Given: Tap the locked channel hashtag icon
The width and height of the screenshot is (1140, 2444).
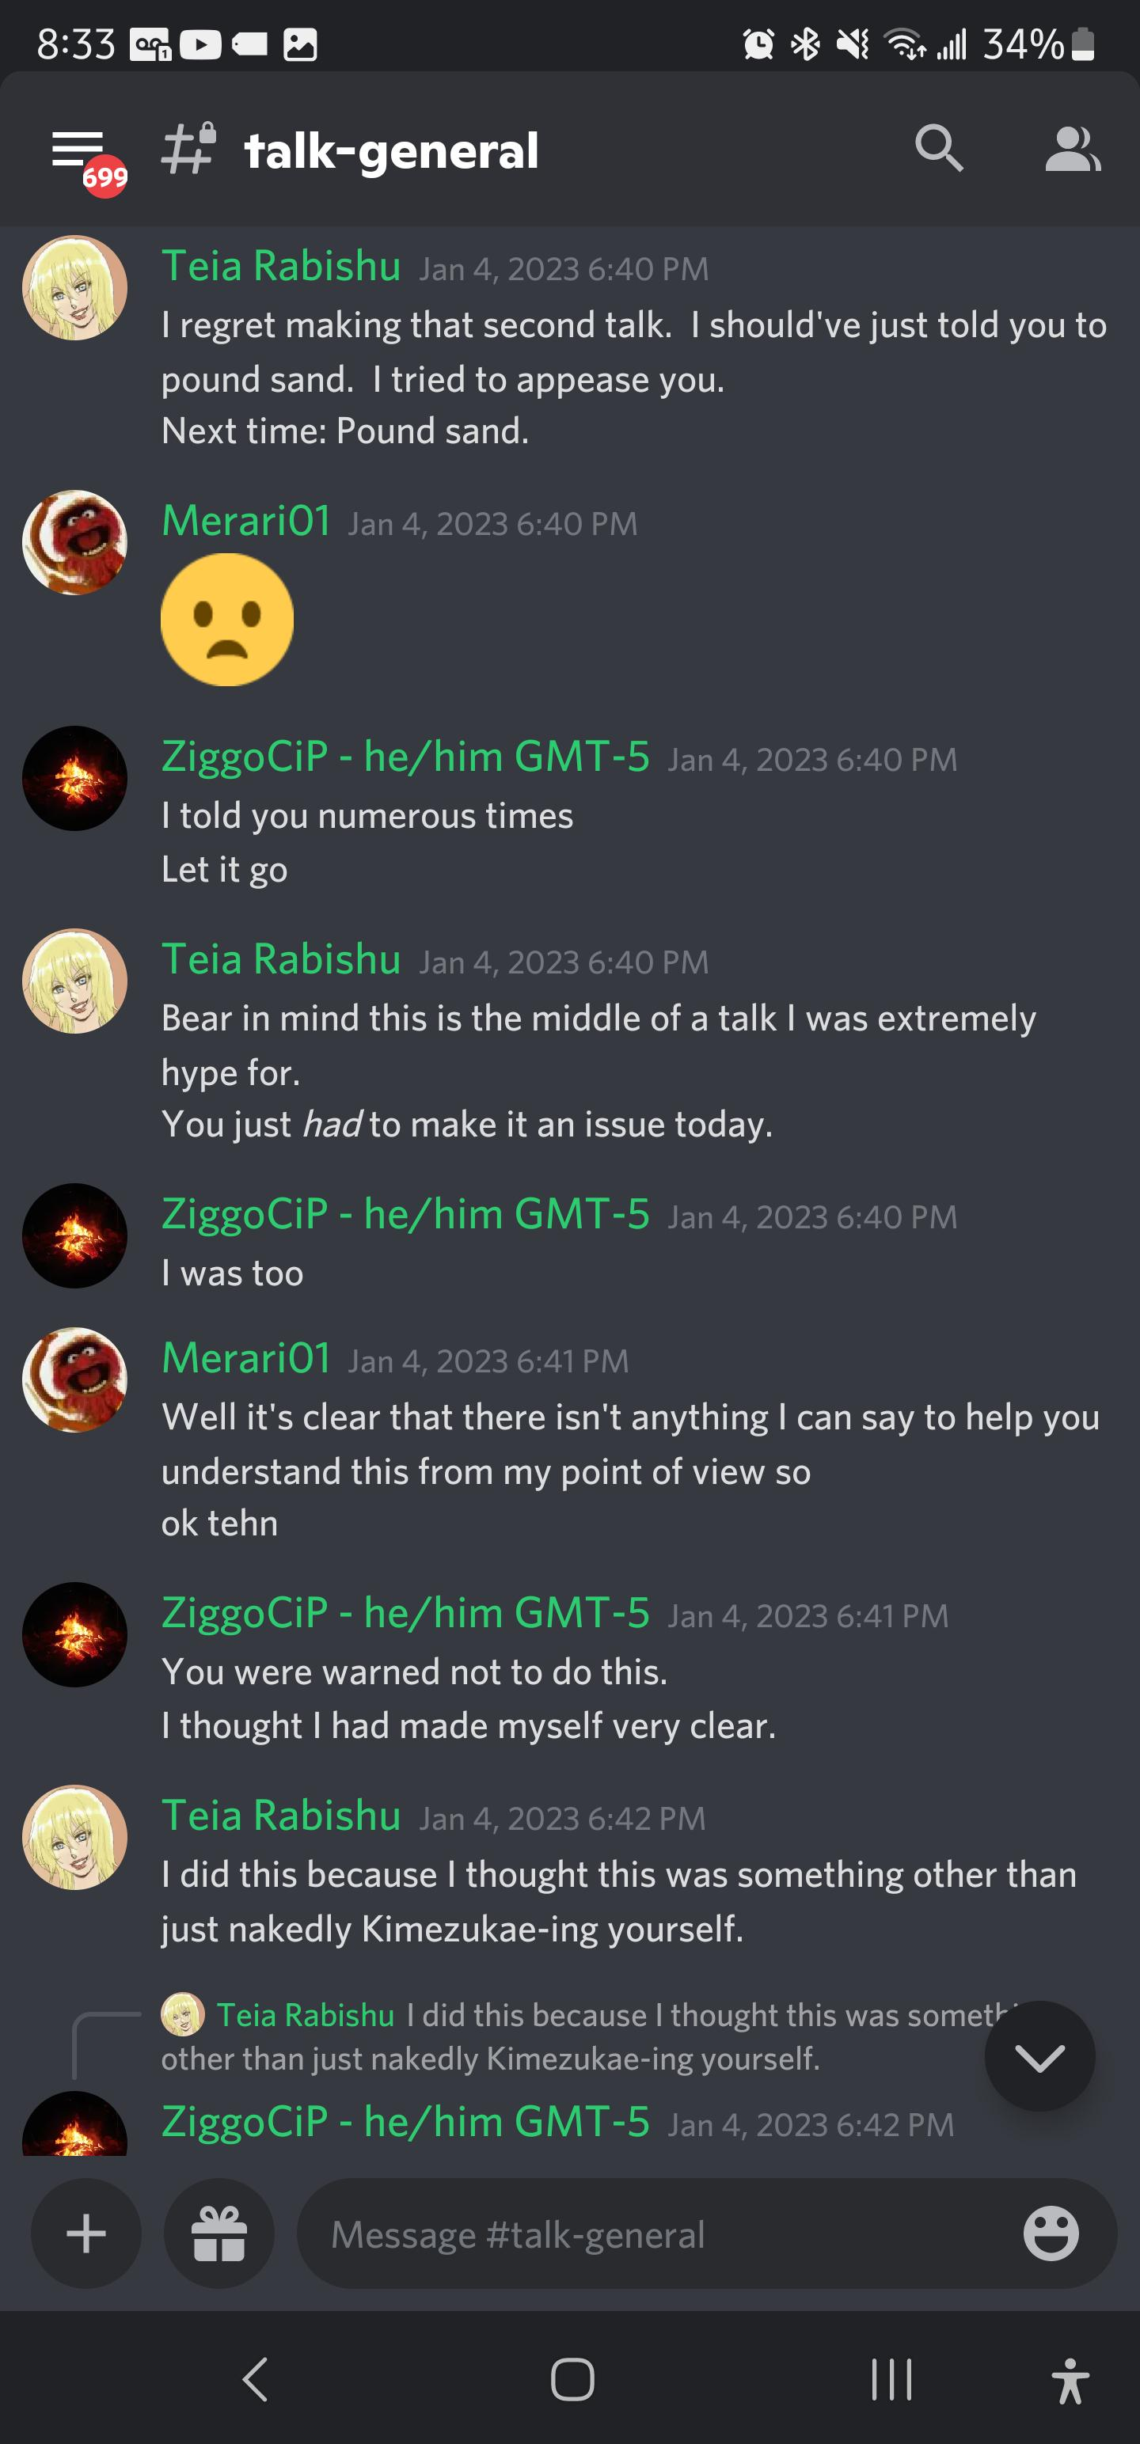Looking at the screenshot, I should coord(188,149).
